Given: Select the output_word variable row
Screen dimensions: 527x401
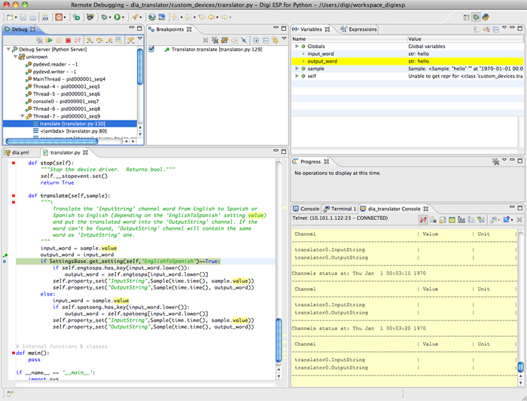Looking at the screenshot, I should click(407, 61).
